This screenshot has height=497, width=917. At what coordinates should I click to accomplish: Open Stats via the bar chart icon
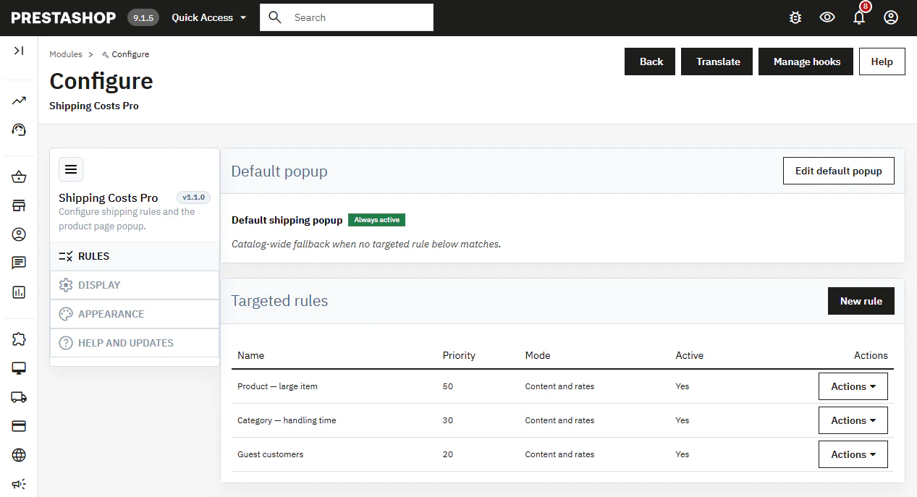[x=19, y=292]
